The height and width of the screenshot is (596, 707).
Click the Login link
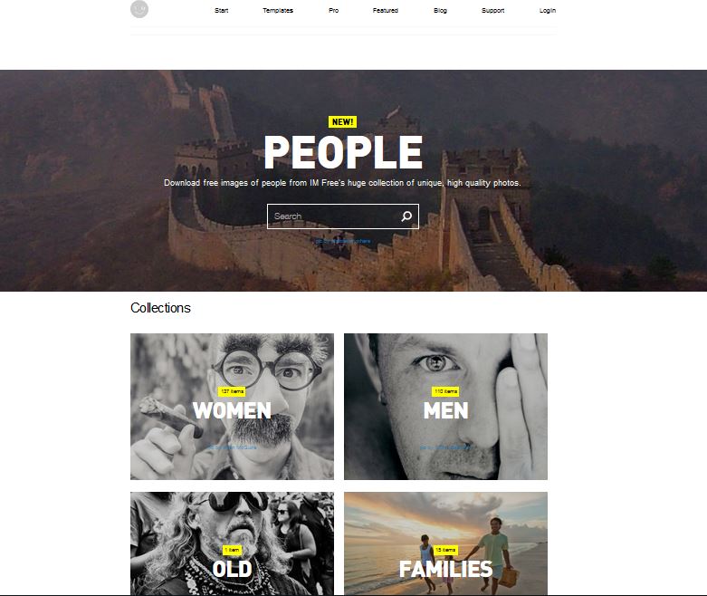pos(548,10)
